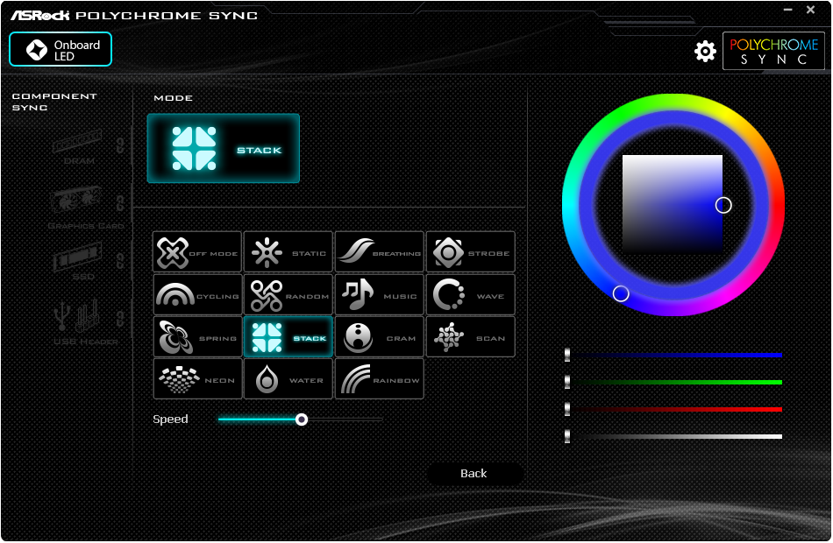This screenshot has width=833, height=543.
Task: Toggle sync link for DRAM
Action: coord(121,145)
